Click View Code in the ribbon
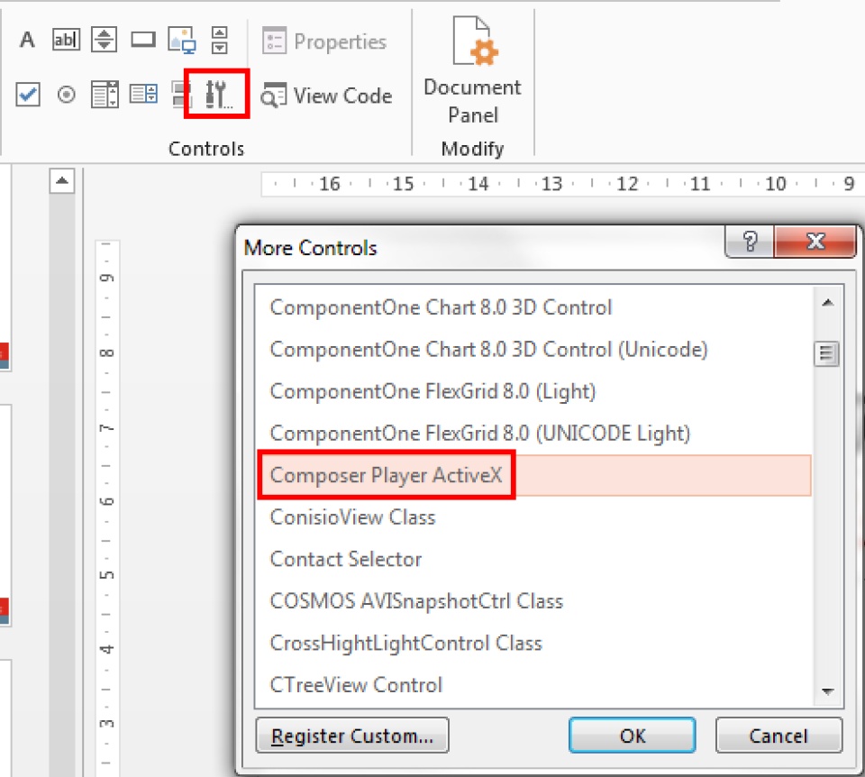Image resolution: width=865 pixels, height=777 pixels. [326, 96]
